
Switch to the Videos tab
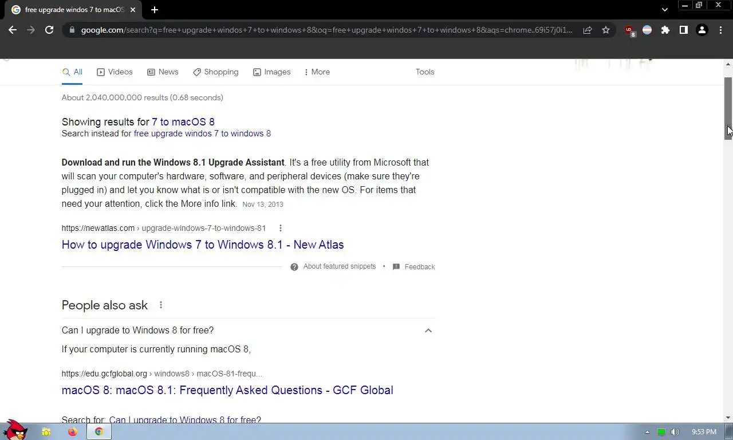tap(115, 72)
